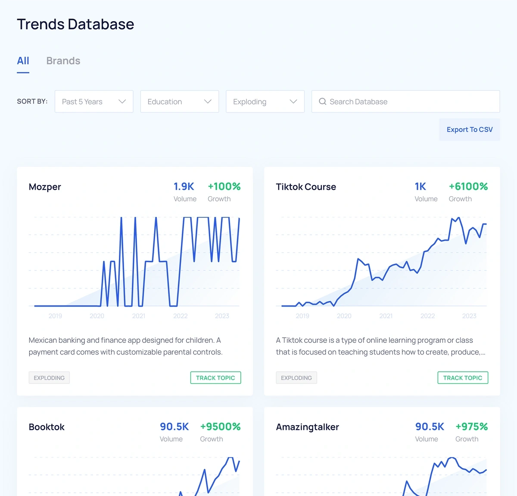Open the Mozper trend title
This screenshot has height=496, width=517.
click(45, 187)
